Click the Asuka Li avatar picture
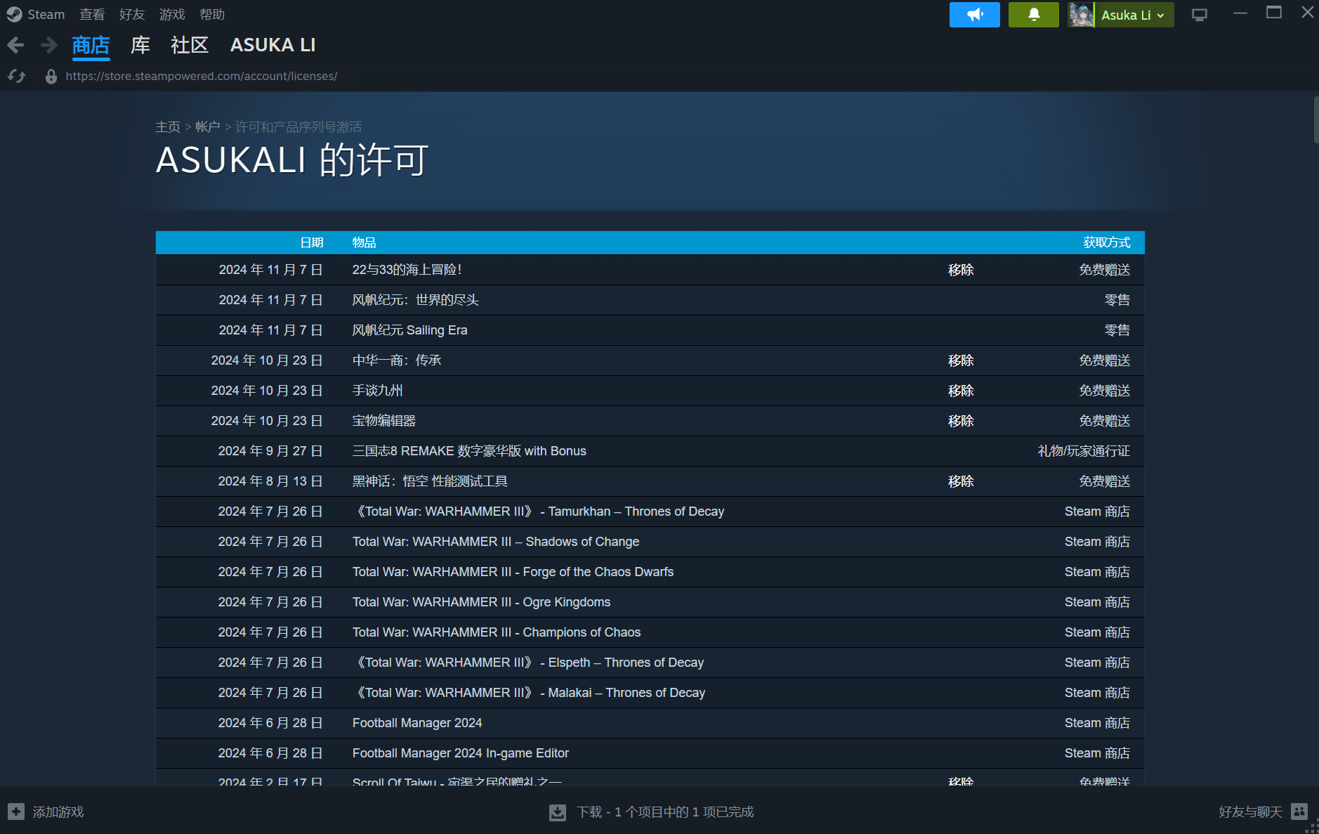The height and width of the screenshot is (834, 1319). coord(1081,15)
